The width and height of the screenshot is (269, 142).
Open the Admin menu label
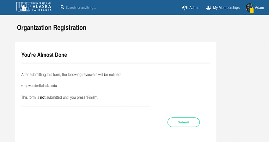194,8
